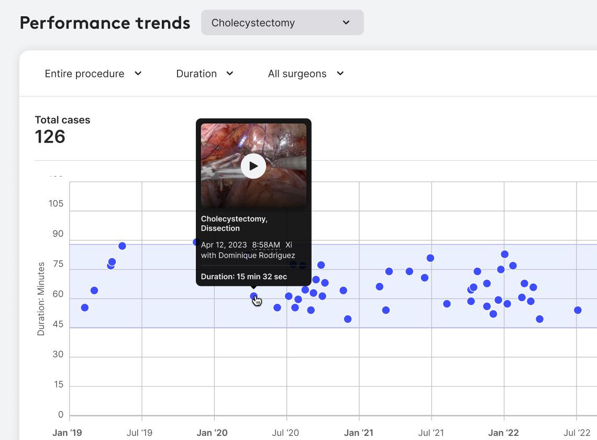Open the Duration metric dropdown

(x=205, y=74)
